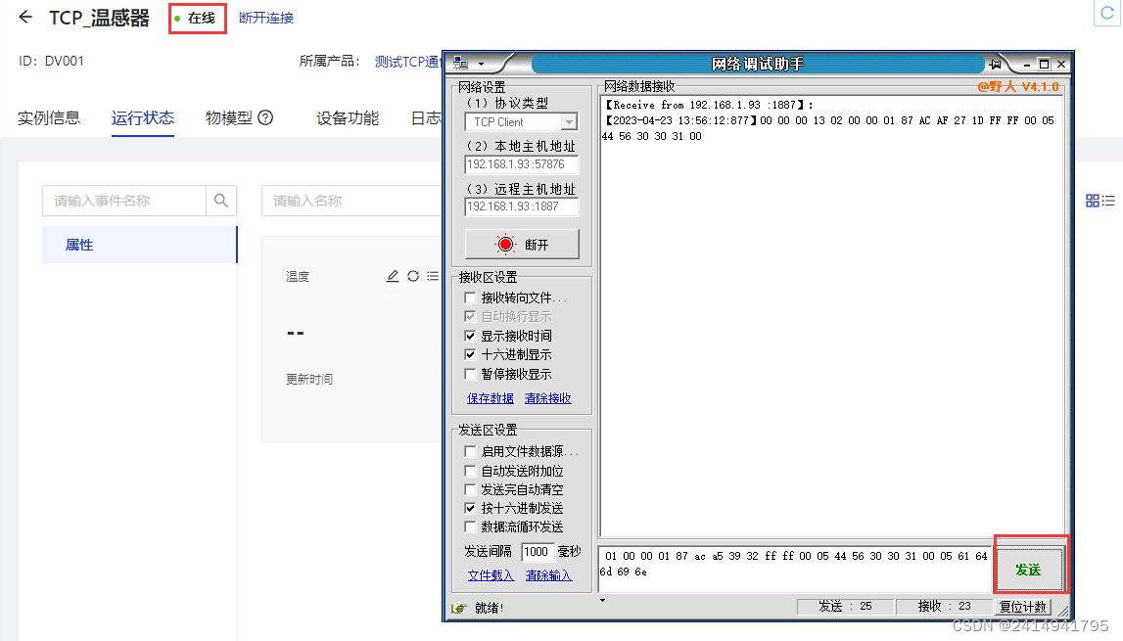Enable 接收转向文件 checkbox

468,298
